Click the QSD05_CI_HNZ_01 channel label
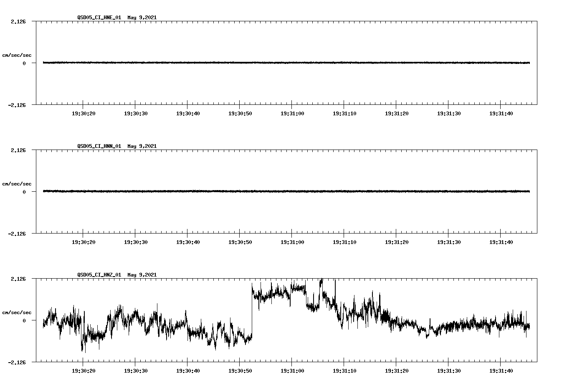 (99, 275)
